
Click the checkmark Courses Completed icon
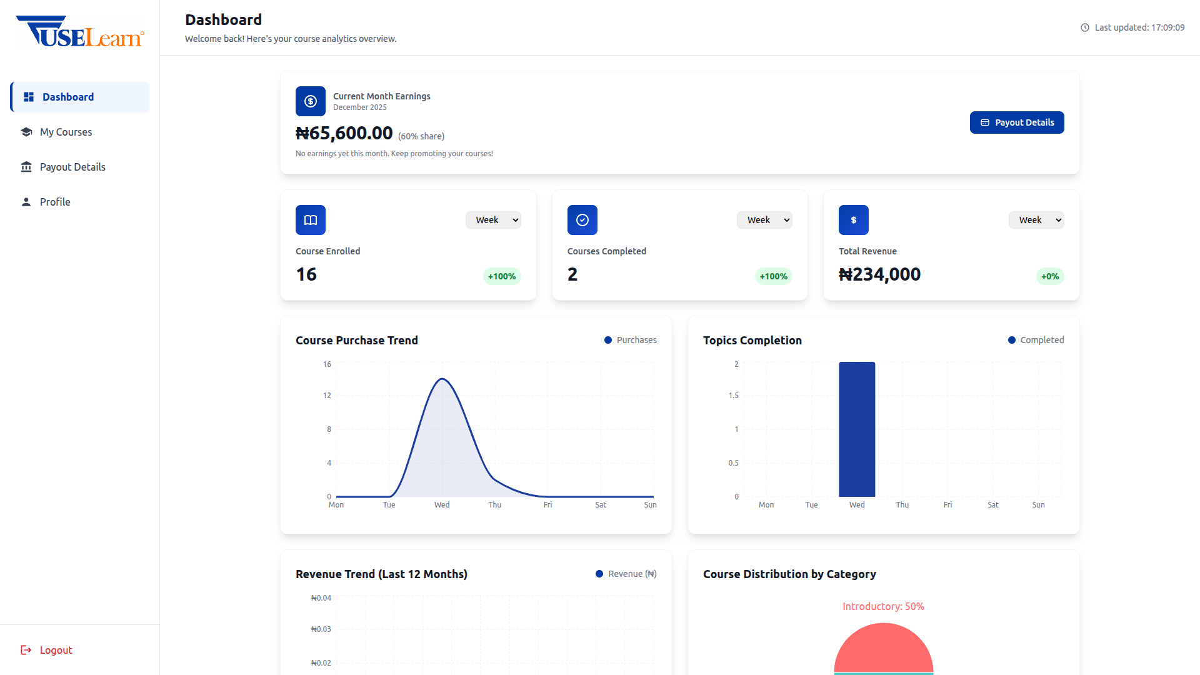click(x=582, y=220)
